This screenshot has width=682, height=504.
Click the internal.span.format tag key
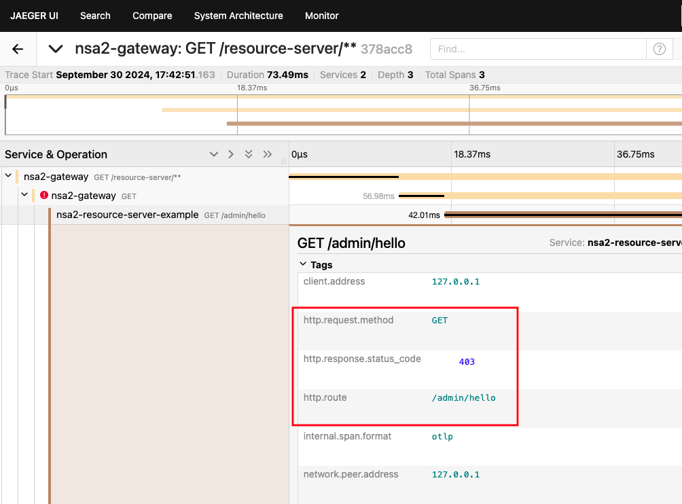tap(347, 437)
